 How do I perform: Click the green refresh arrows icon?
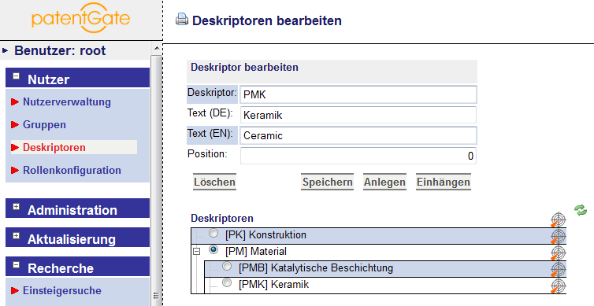(580, 210)
